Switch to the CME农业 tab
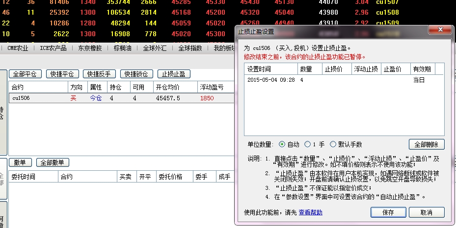This screenshot has width=456, height=228. [17, 48]
